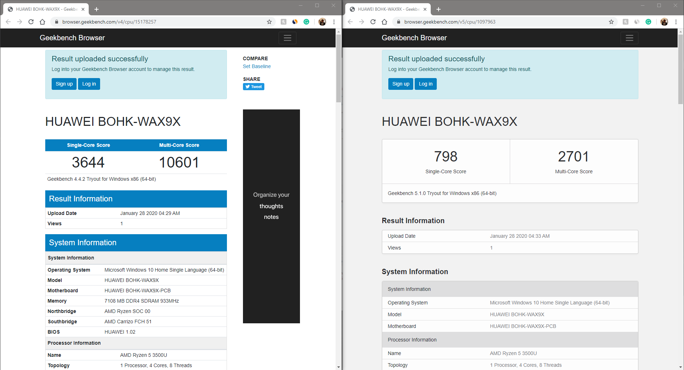
Task: Click Geekbench 4.4.2 Tryout version text
Action: coord(102,179)
